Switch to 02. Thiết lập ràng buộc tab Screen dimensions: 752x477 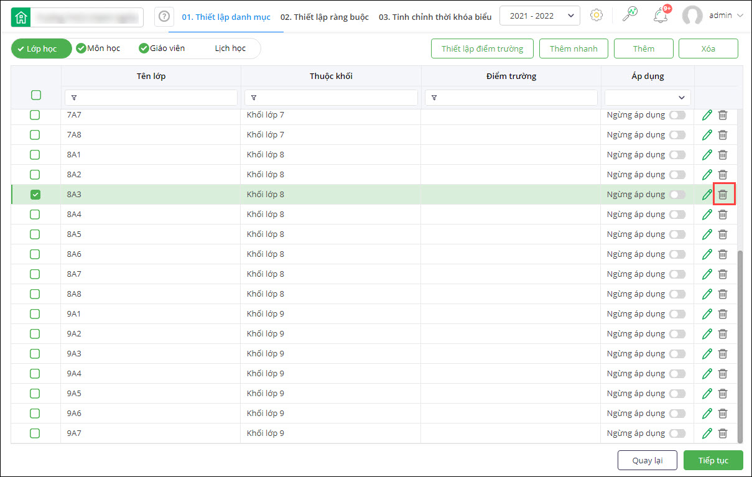click(x=324, y=17)
